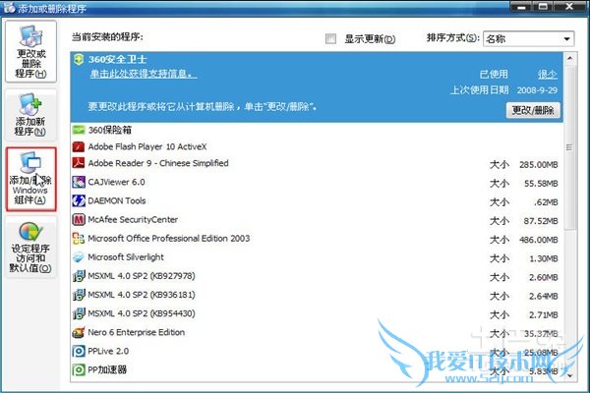The image size is (590, 393).
Task: Click the Adobe Flash Player icon
Action: [x=79, y=146]
